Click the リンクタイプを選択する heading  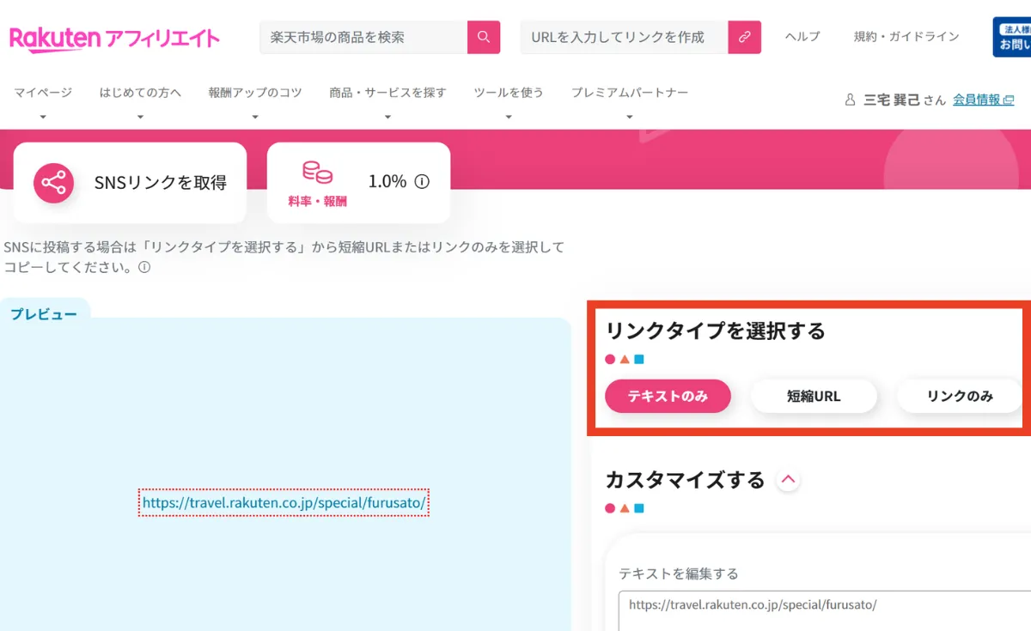[715, 331]
